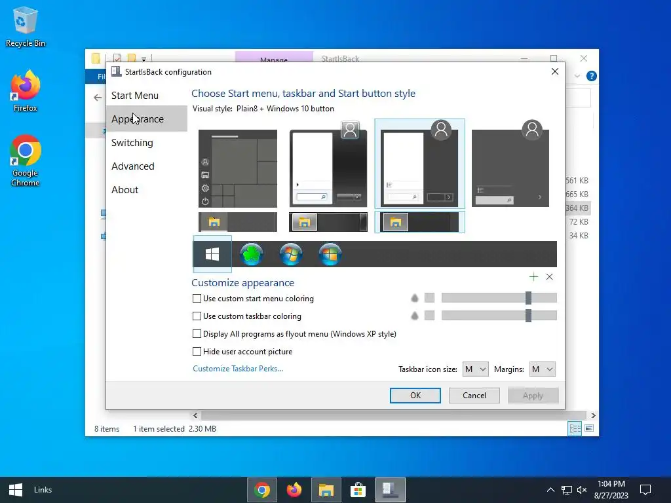
Task: Enable Use custom taskbar coloring
Action: tap(197, 316)
